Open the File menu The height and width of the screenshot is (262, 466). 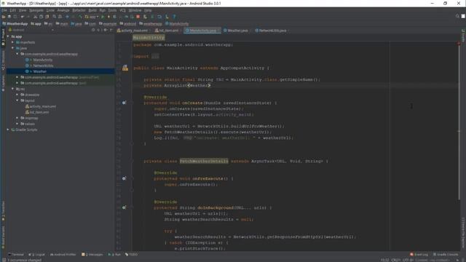point(4,10)
